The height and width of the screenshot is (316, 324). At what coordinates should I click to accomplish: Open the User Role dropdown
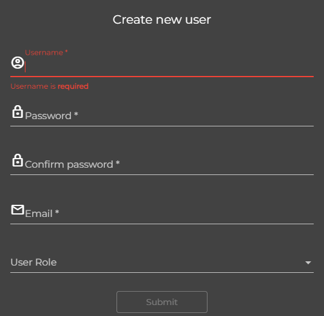162,263
